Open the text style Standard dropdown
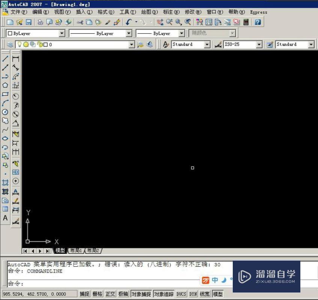Viewport: 318px width, 300px height. pos(207,44)
